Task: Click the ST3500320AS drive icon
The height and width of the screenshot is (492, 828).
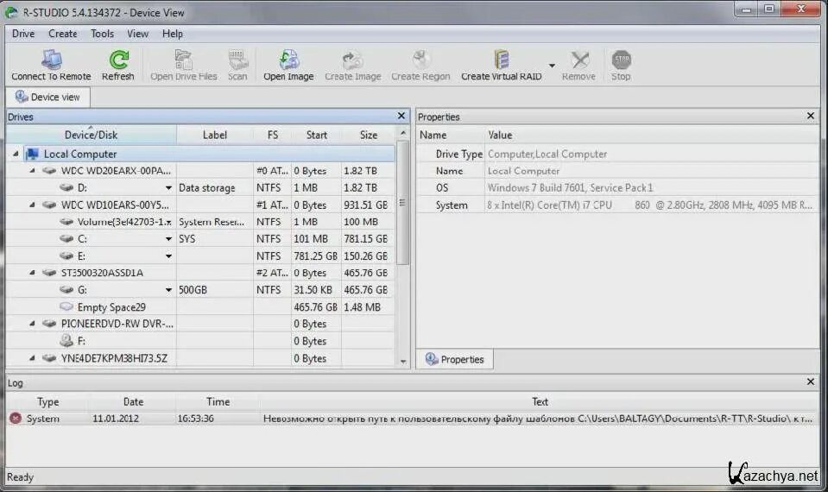Action: pyautogui.click(x=49, y=273)
